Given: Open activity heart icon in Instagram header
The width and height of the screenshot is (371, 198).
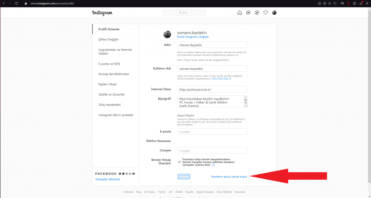Looking at the screenshot, I should point(266,13).
